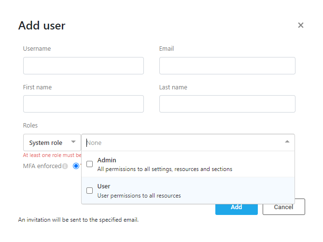Screen dimensions: 323x242
Task: Click the Admin permissions description text
Action: 165,169
